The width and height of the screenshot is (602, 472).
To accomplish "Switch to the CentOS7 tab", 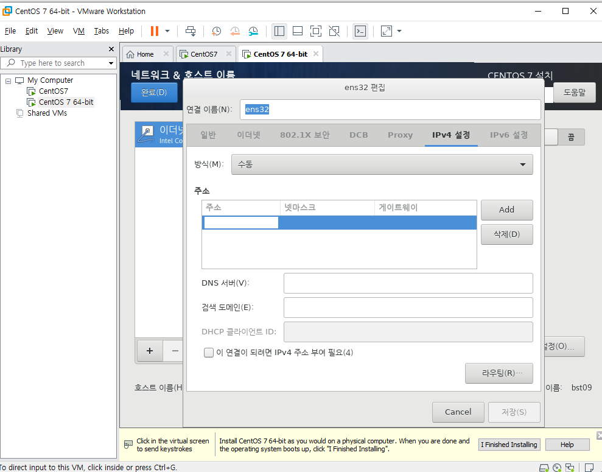I will [199, 54].
